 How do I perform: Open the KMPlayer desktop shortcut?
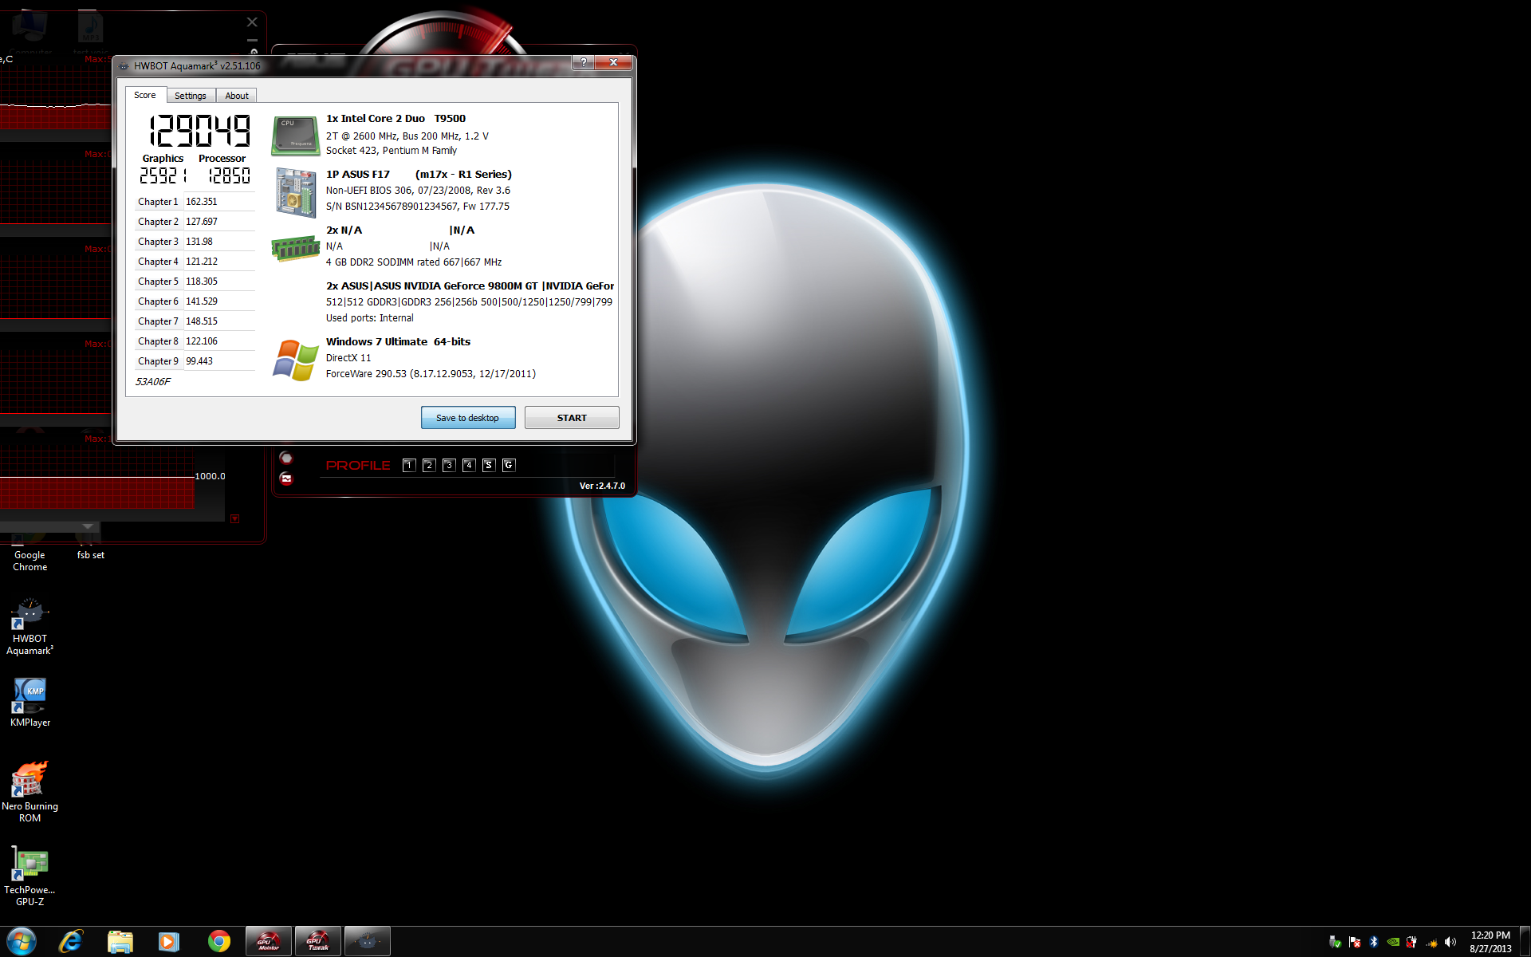pyautogui.click(x=30, y=703)
